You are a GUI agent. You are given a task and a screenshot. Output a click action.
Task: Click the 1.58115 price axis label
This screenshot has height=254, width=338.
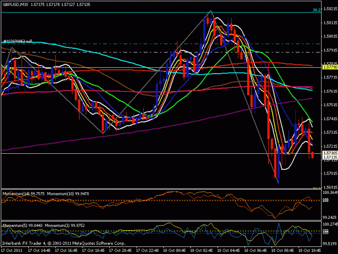click(x=330, y=23)
